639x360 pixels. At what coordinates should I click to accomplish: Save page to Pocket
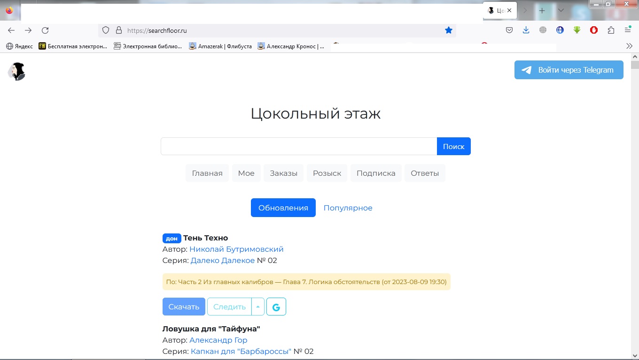[x=509, y=30]
